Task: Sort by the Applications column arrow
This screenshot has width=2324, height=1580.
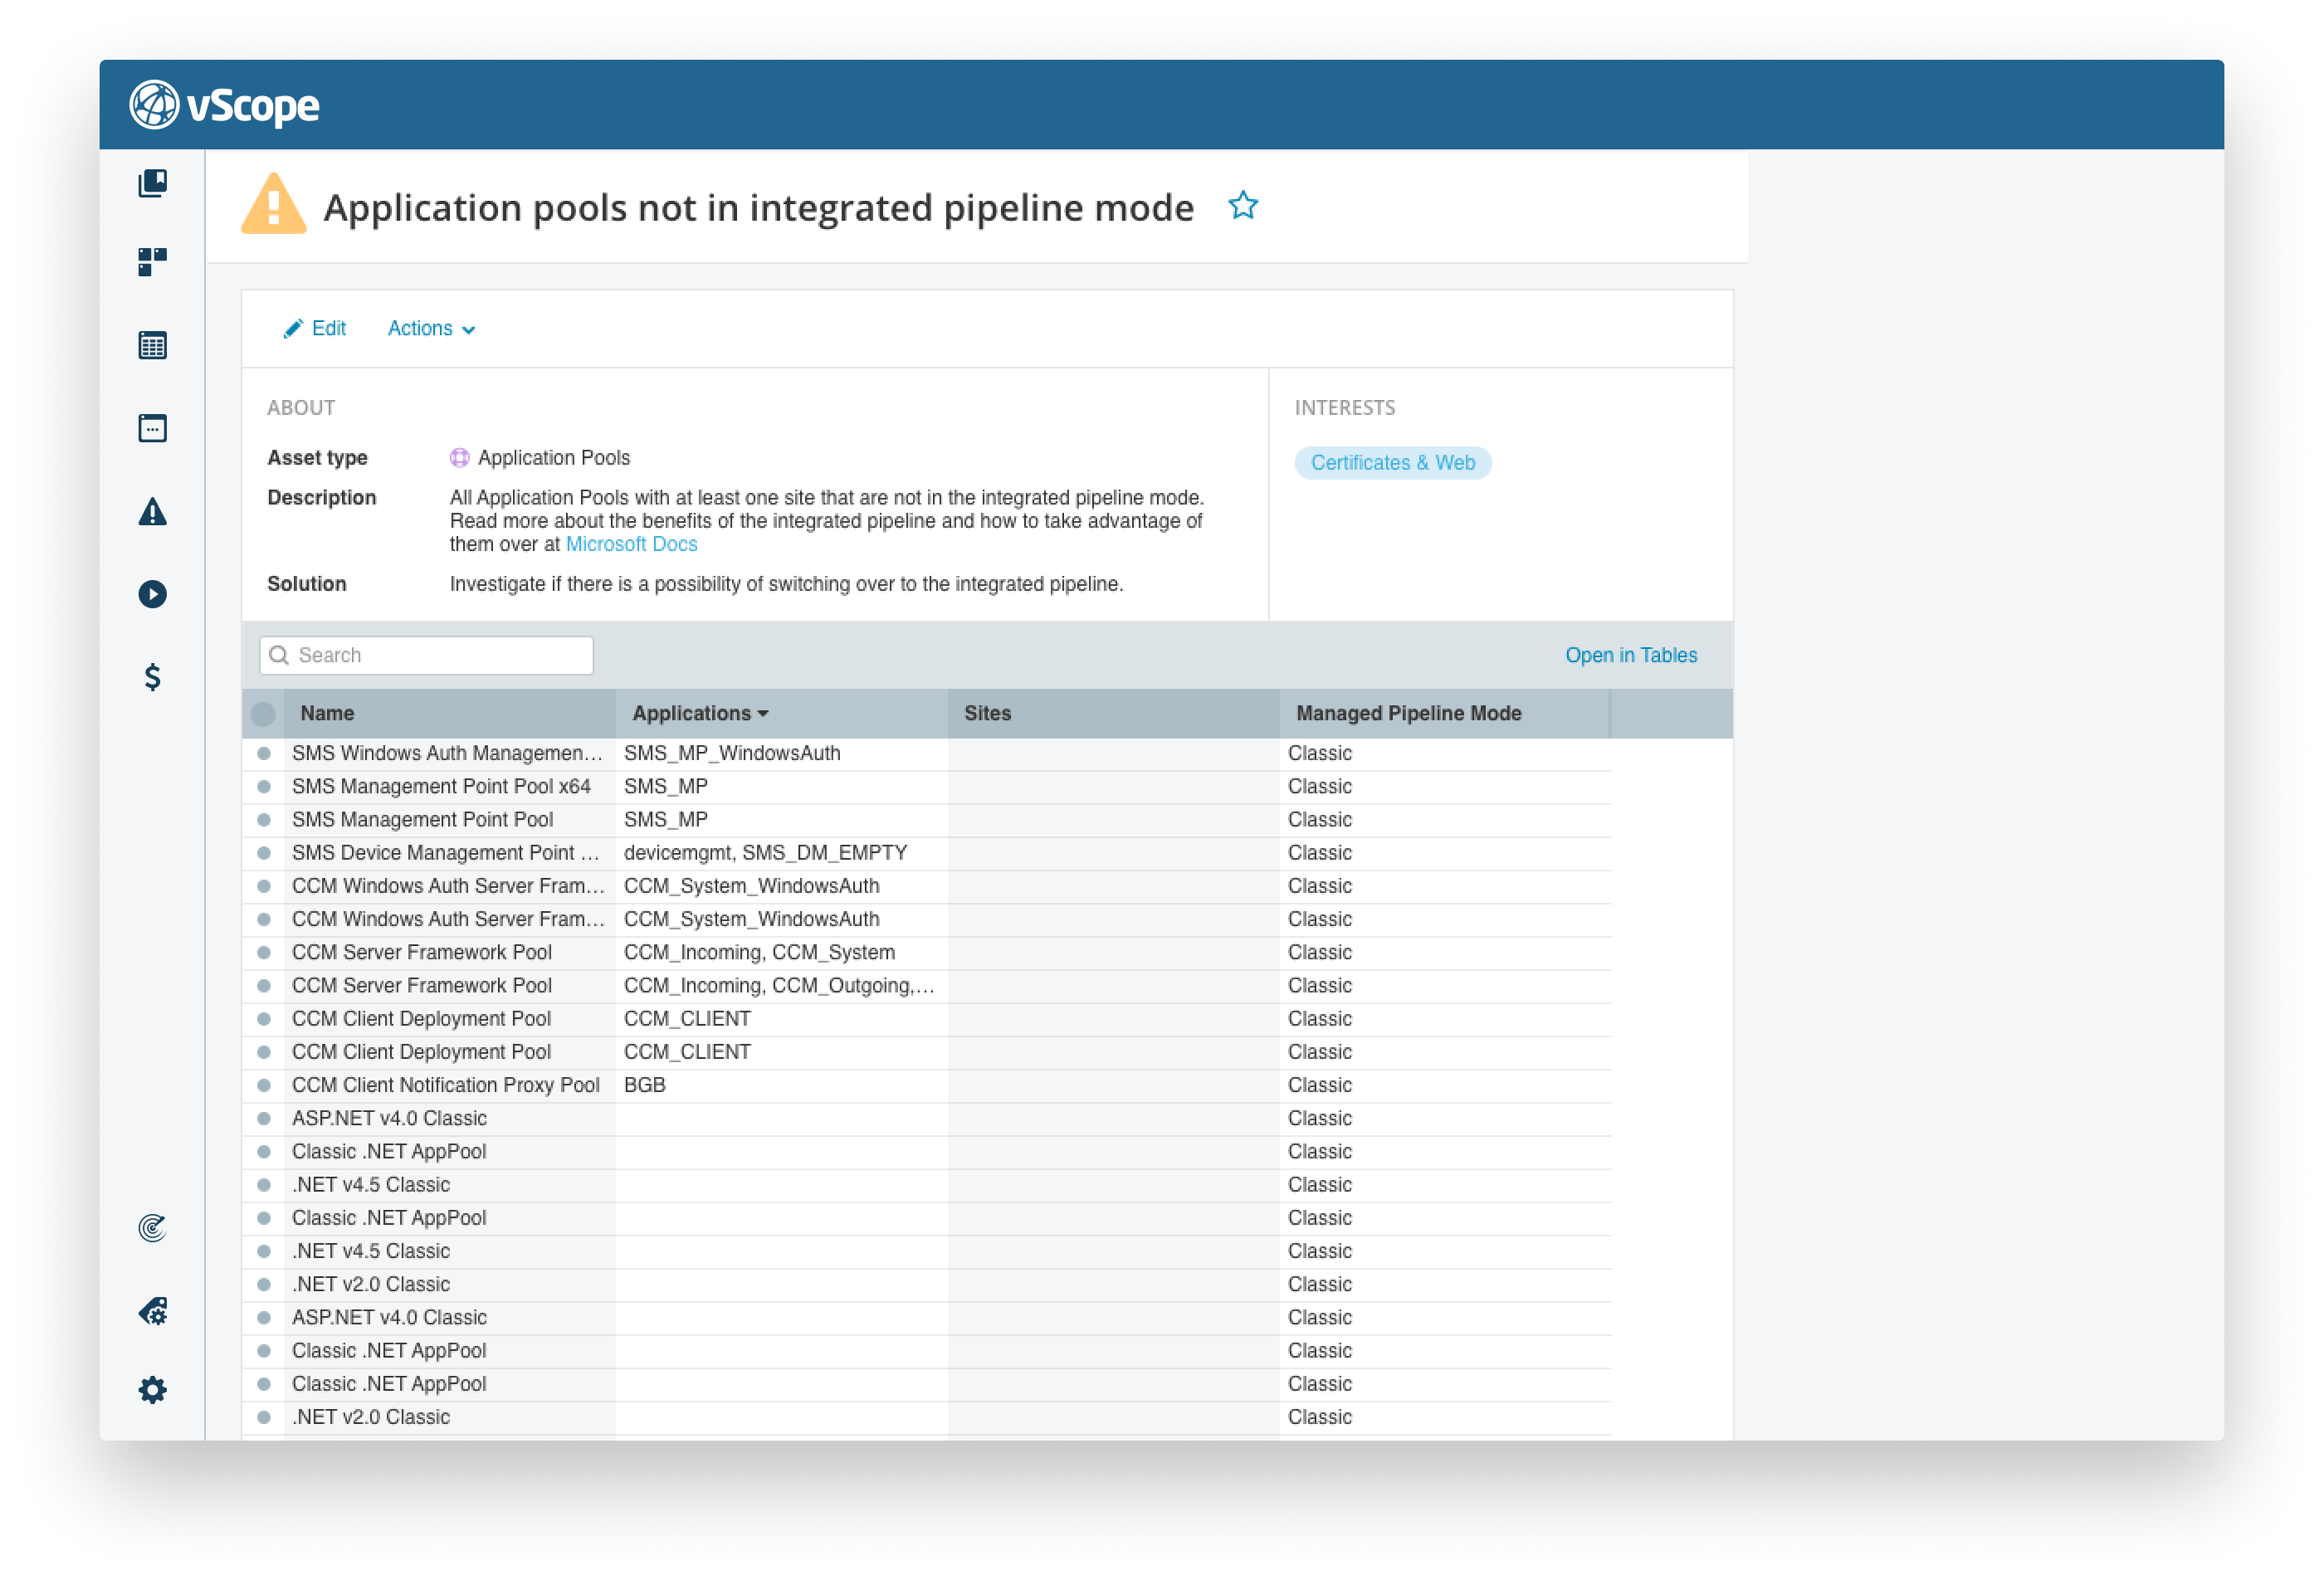Action: [x=763, y=713]
